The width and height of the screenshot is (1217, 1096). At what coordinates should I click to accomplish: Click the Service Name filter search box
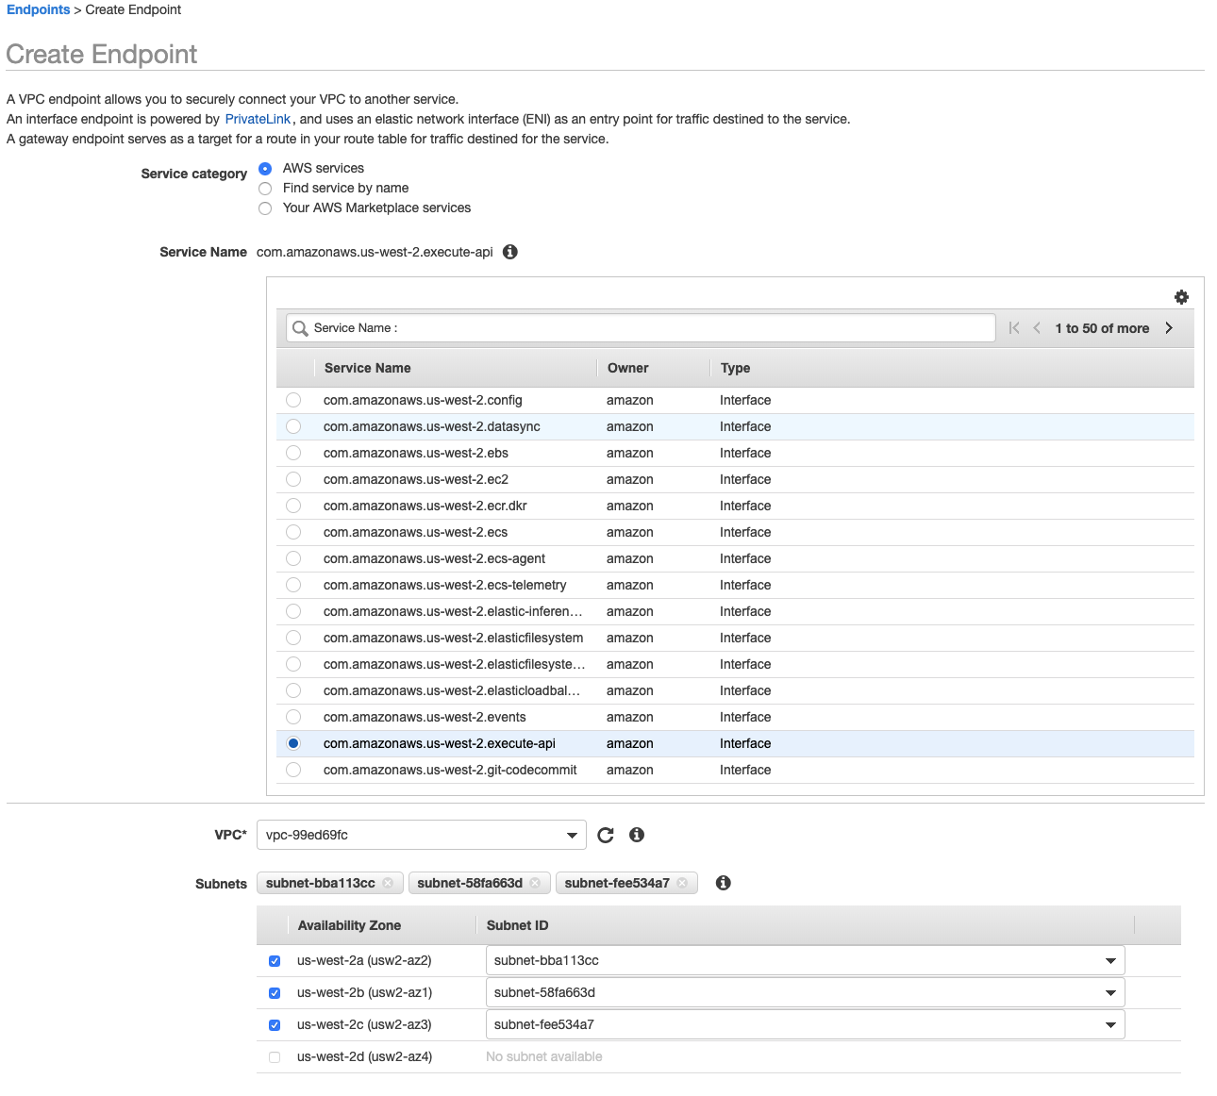[x=641, y=328]
